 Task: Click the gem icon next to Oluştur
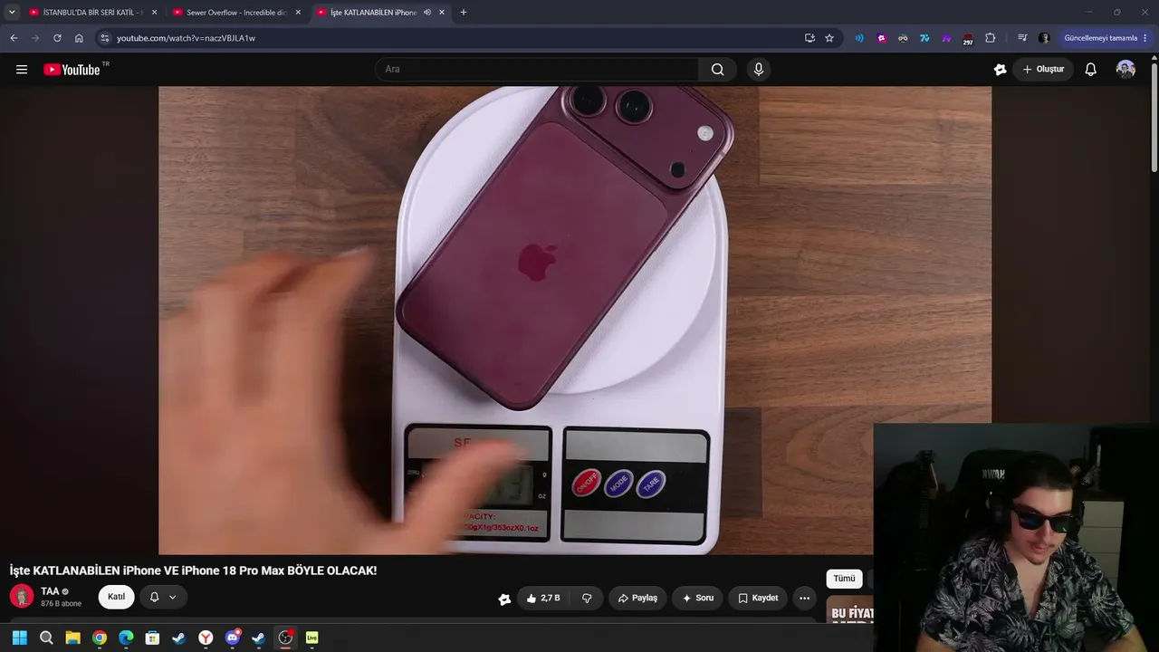coord(1001,70)
